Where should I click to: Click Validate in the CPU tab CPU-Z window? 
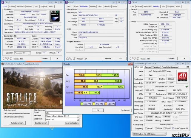click(44, 59)
